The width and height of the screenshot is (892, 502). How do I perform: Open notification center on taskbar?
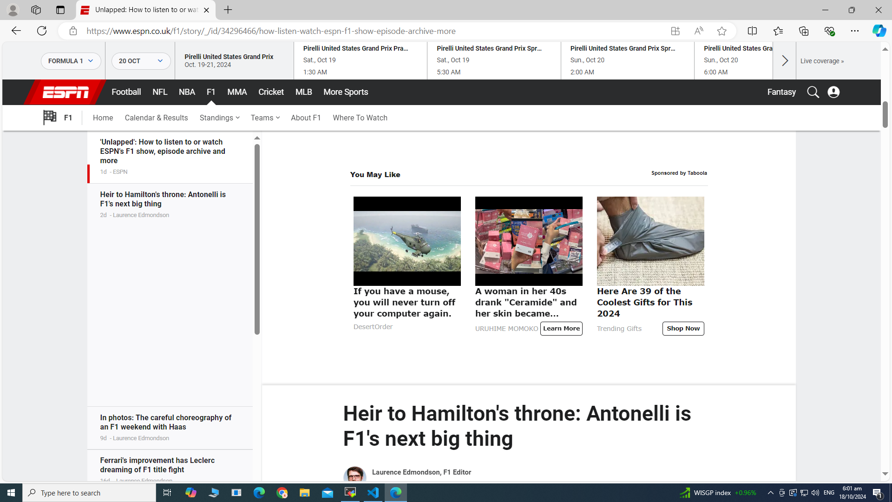pos(878,493)
